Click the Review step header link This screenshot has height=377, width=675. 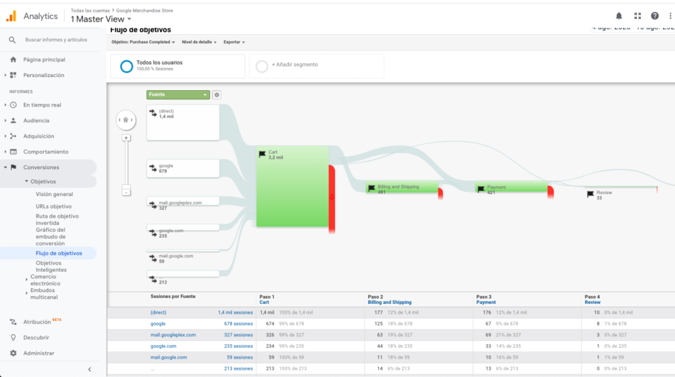pos(593,302)
